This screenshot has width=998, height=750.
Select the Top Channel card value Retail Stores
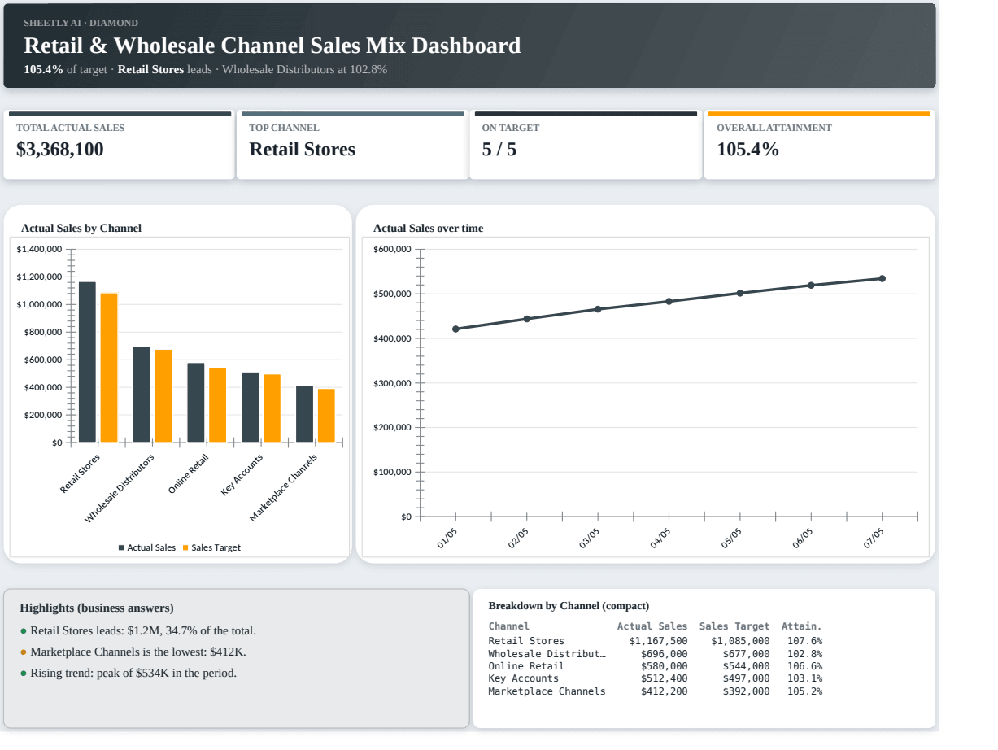pos(302,150)
